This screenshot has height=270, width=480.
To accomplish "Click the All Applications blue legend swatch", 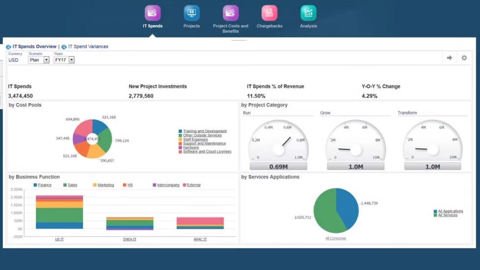I will [x=435, y=211].
